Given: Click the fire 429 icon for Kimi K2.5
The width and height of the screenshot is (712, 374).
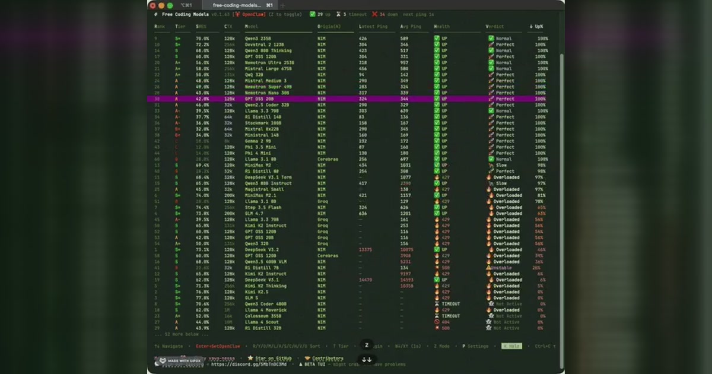Looking at the screenshot, I should [x=437, y=292].
